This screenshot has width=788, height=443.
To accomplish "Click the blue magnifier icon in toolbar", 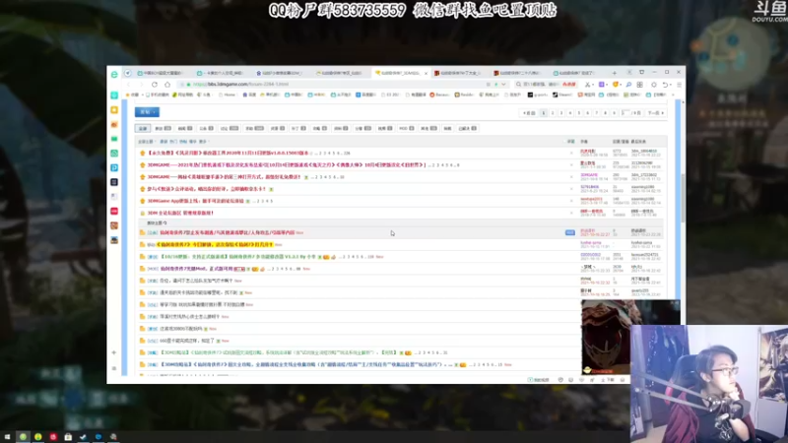I will [x=628, y=85].
